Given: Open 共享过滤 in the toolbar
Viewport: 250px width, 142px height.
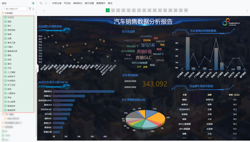Looking at the screenshot, I should 57,3.
